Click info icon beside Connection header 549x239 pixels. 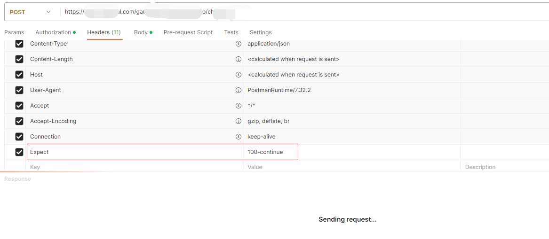238,137
